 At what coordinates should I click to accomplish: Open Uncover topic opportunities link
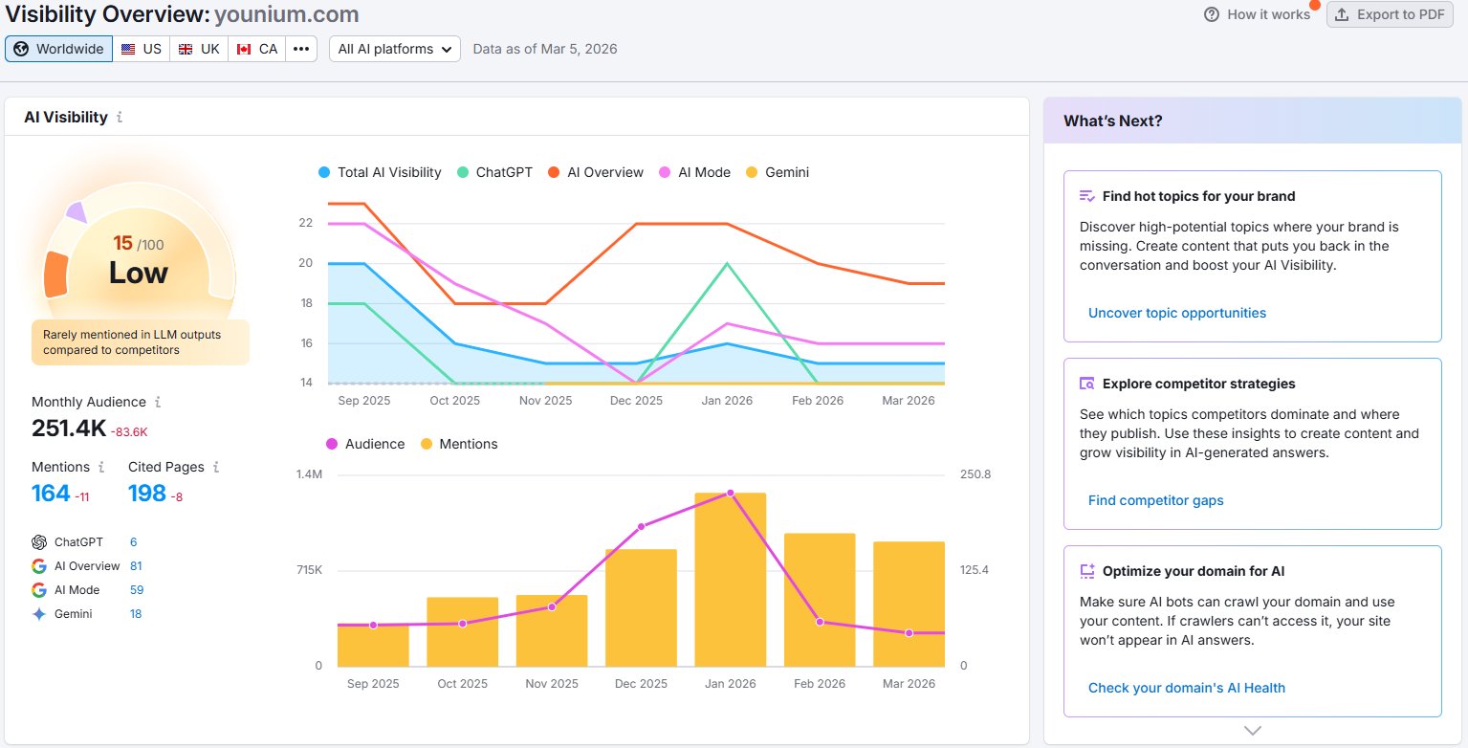pyautogui.click(x=1177, y=313)
